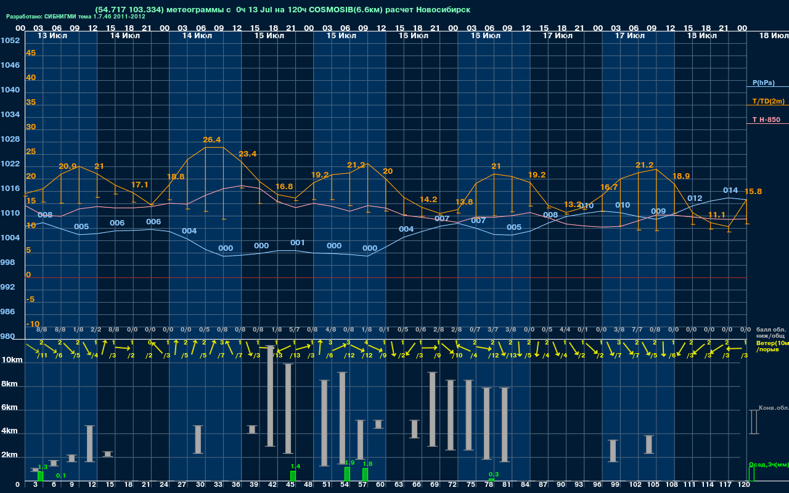Screen dimensions: 789x493
Task: Click the pressure axis value 980
Action: point(7,336)
